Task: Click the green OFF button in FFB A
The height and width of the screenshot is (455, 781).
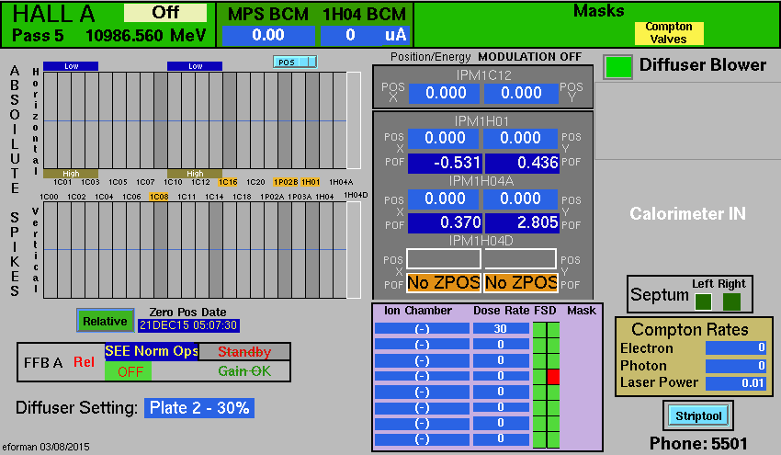Action: tap(128, 371)
